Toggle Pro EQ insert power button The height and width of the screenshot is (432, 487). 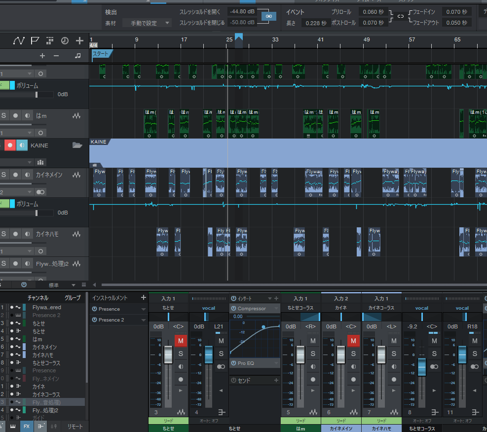pyautogui.click(x=233, y=363)
